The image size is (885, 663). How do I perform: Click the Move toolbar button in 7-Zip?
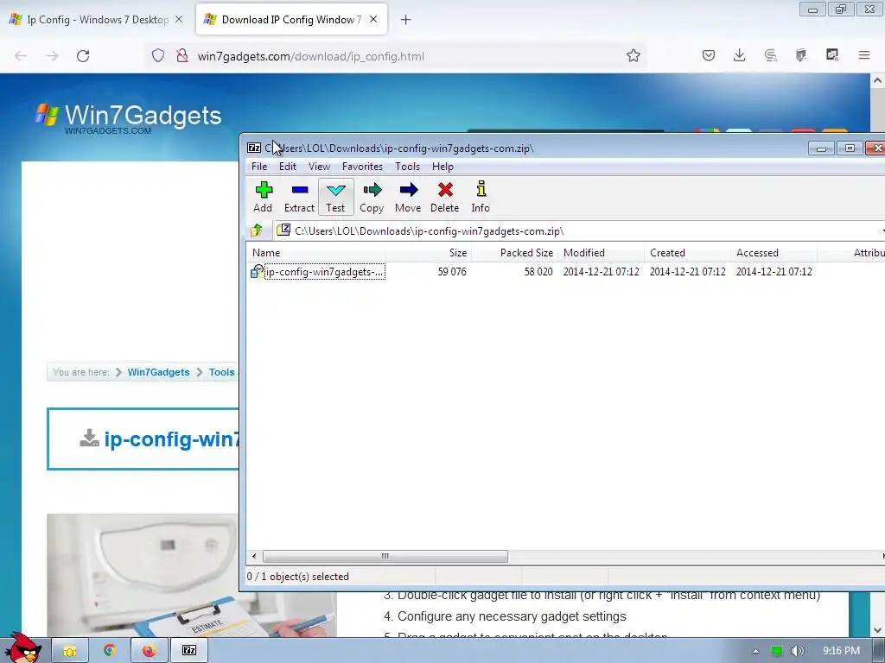(x=408, y=197)
